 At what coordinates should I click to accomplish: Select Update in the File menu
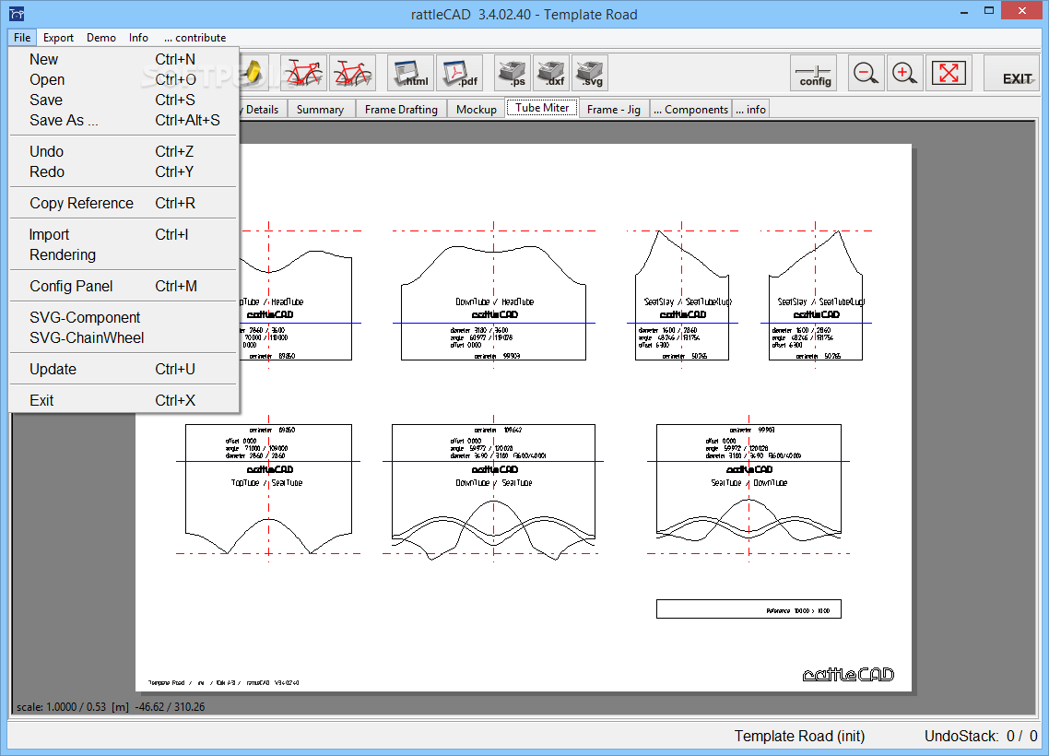pyautogui.click(x=124, y=369)
